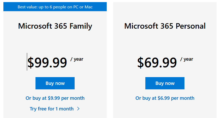This screenshot has height=118, width=221.
Task: Click empty space below Personal's monthly link
Action: point(165,109)
